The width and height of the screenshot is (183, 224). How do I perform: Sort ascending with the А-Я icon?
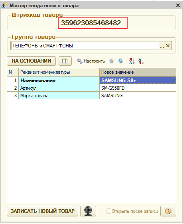point(141,61)
